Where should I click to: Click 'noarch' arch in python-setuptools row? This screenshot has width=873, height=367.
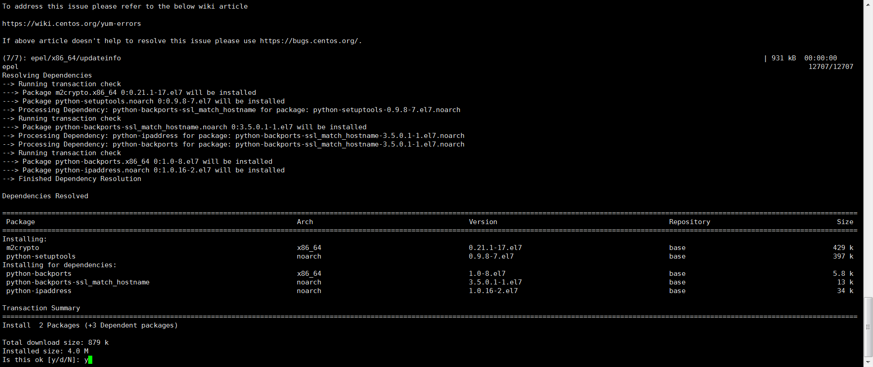309,256
